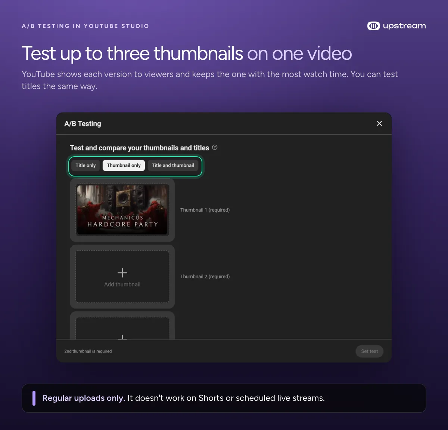Click the A/B TESTING IN YOUTUBE STUDIO caption

(x=85, y=26)
